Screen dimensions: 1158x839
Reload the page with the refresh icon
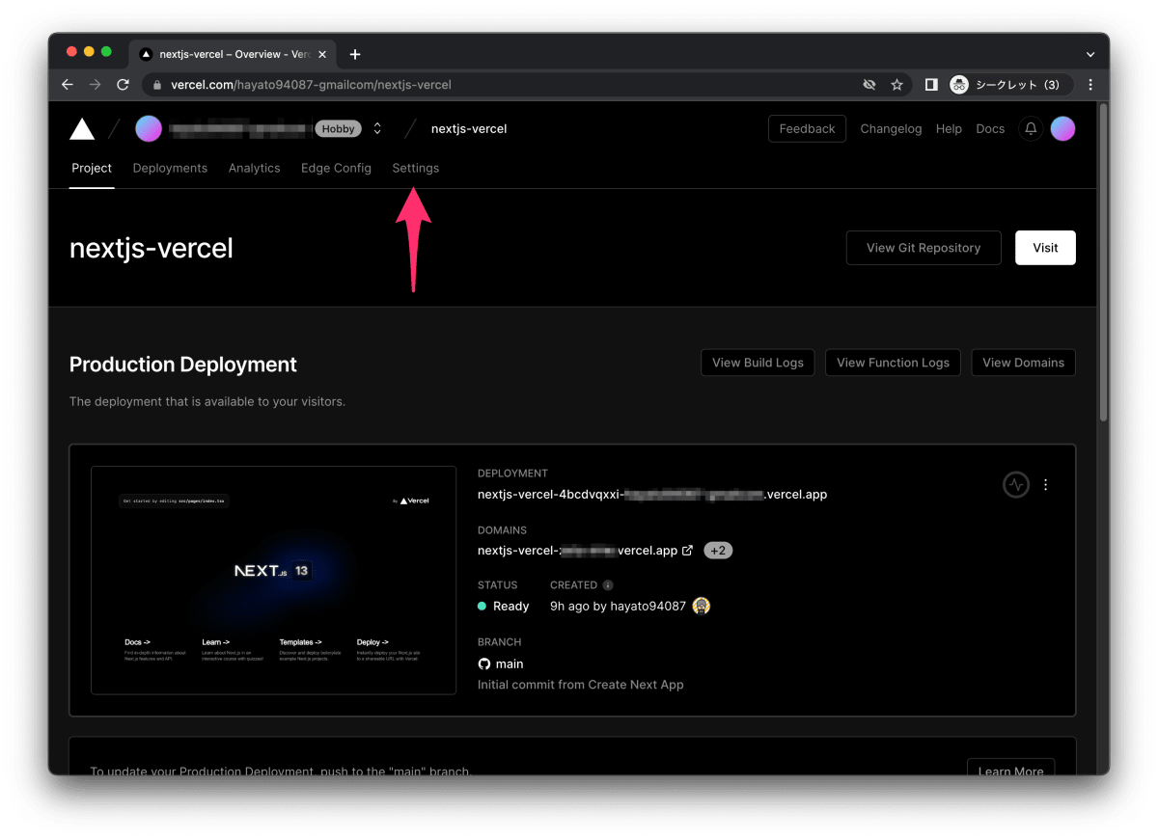123,85
